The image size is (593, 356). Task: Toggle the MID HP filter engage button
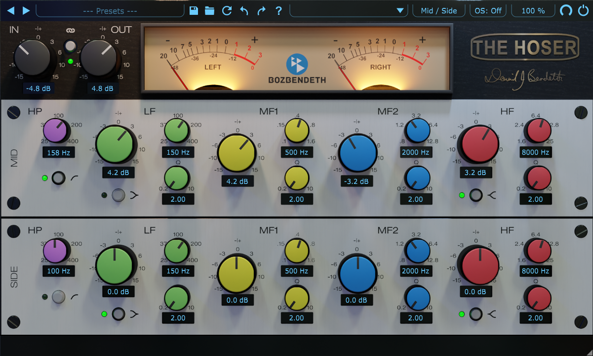pyautogui.click(x=58, y=178)
